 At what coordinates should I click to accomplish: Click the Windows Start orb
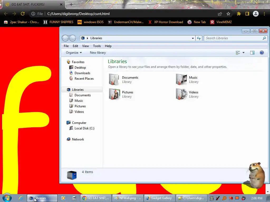[7, 198]
